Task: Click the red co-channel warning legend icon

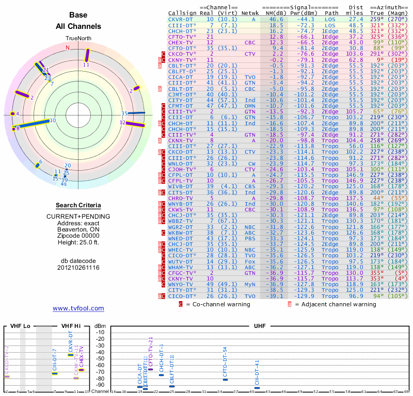Action: click(x=181, y=304)
